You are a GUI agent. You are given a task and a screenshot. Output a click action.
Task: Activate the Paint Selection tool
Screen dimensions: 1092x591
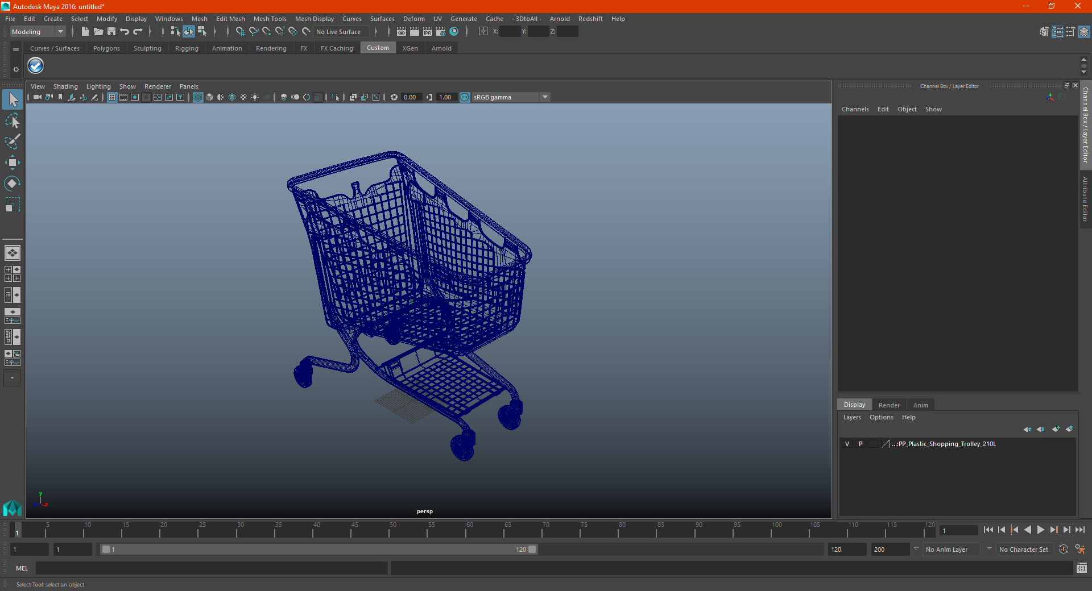tap(13, 141)
